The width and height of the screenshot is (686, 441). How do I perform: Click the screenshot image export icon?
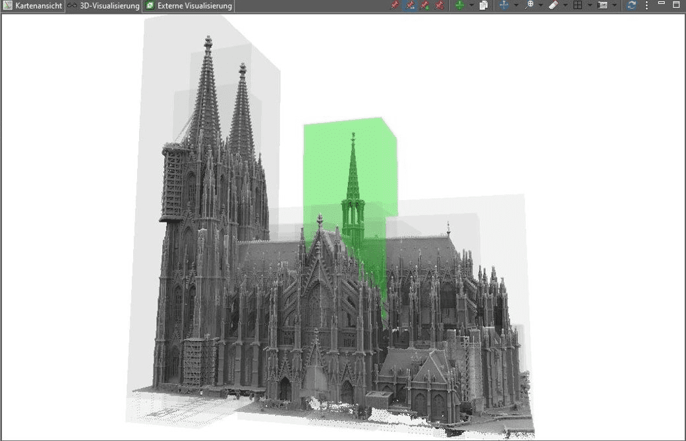click(602, 5)
